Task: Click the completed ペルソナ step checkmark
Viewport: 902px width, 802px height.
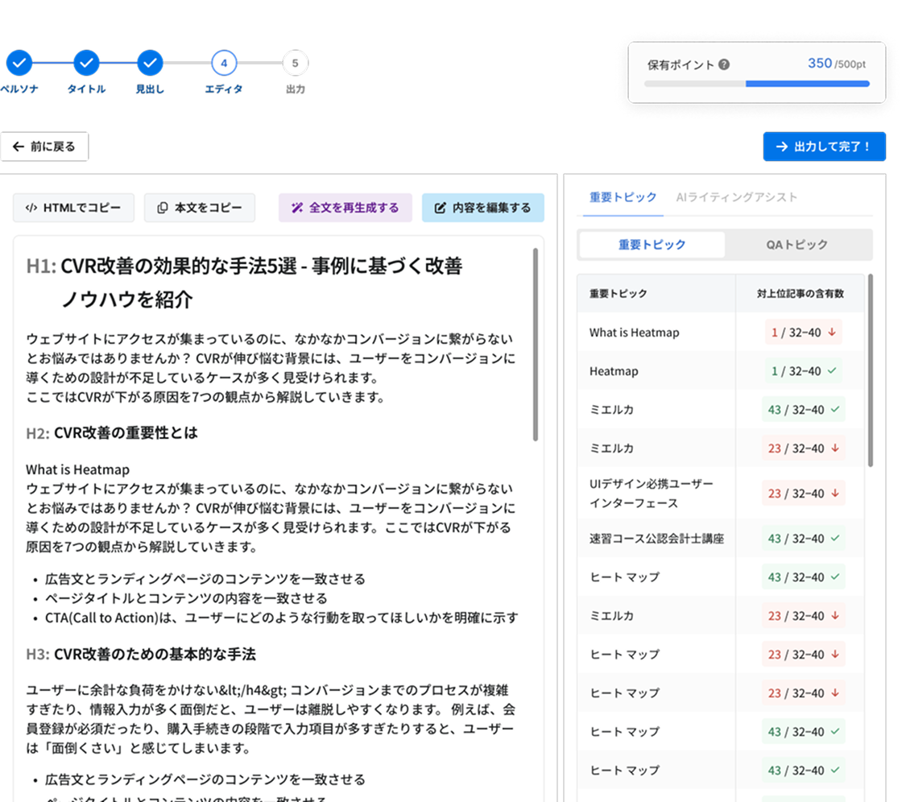Action: pyautogui.click(x=19, y=62)
